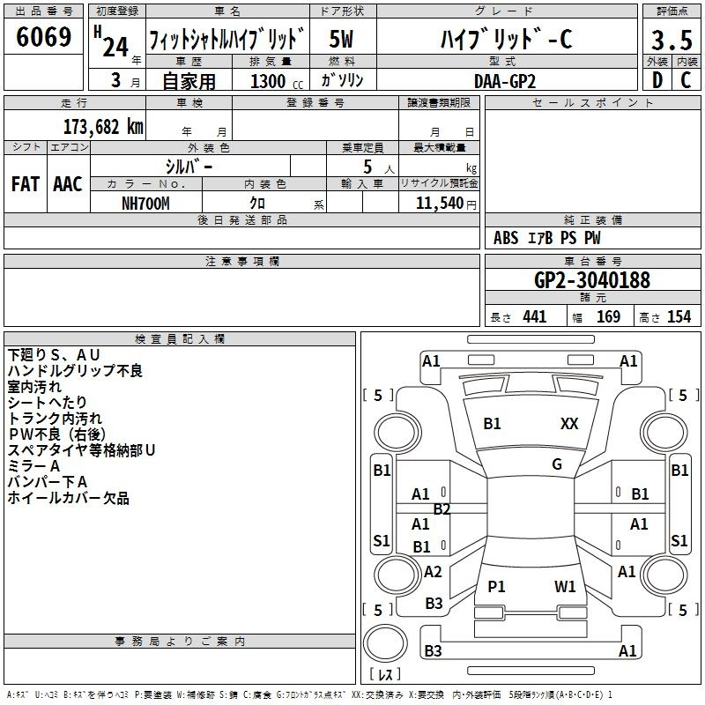Screen dimensions: 705x705
Task: Click recycle deposit 11,540円
Action: 446,204
